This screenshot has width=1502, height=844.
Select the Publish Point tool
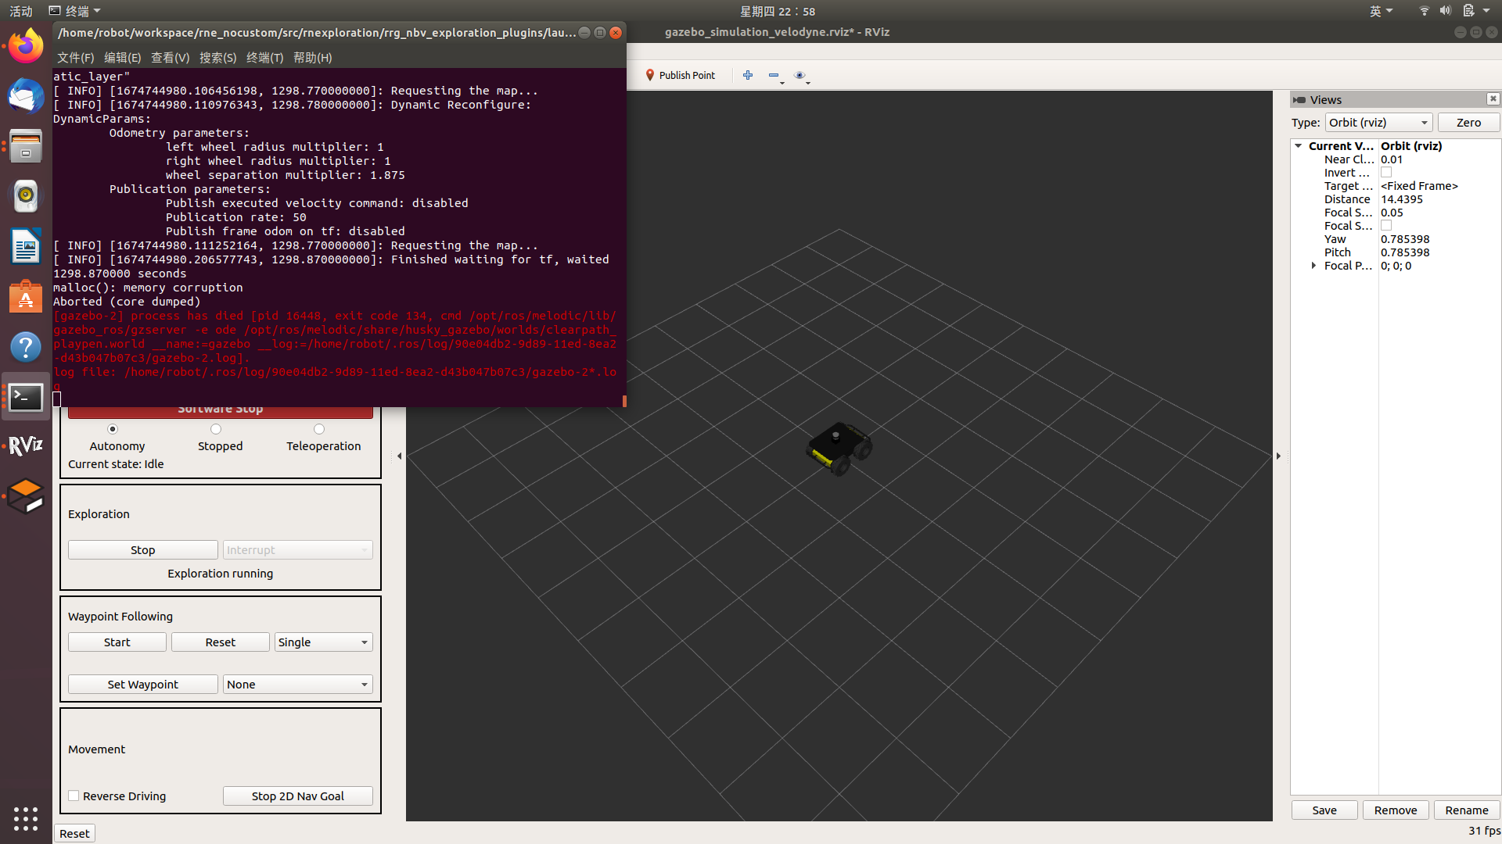pos(680,75)
